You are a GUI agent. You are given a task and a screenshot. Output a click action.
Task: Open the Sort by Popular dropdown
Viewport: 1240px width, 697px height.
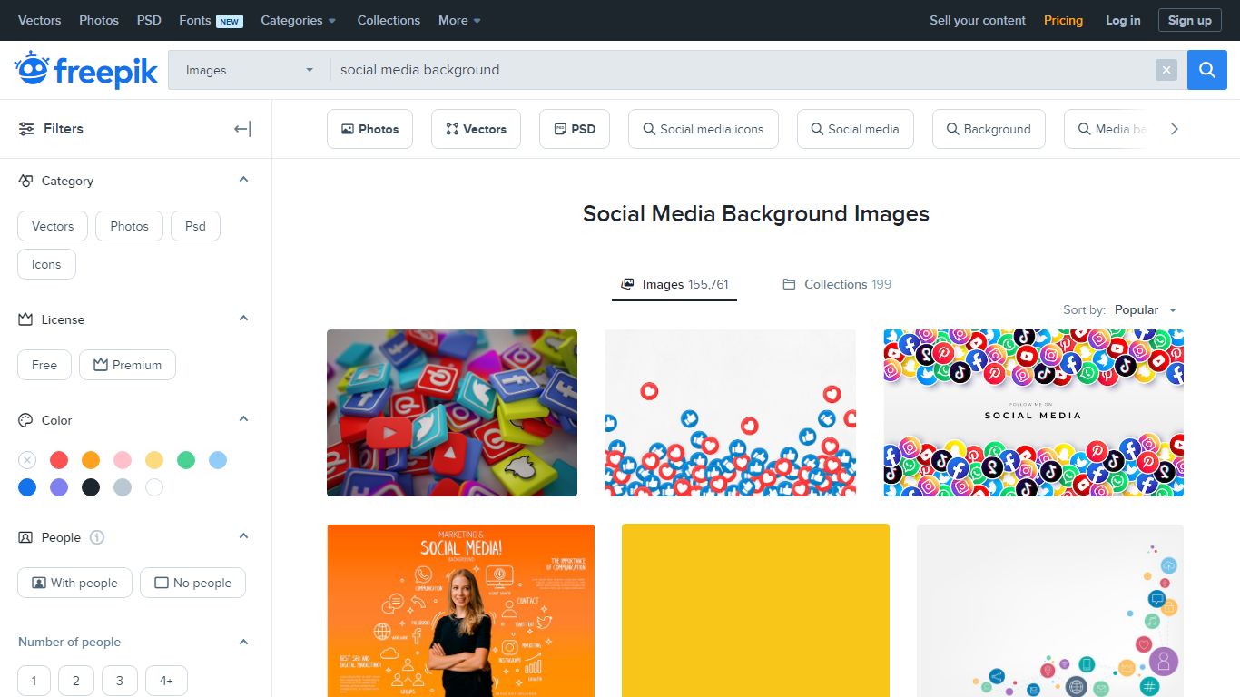(1146, 309)
